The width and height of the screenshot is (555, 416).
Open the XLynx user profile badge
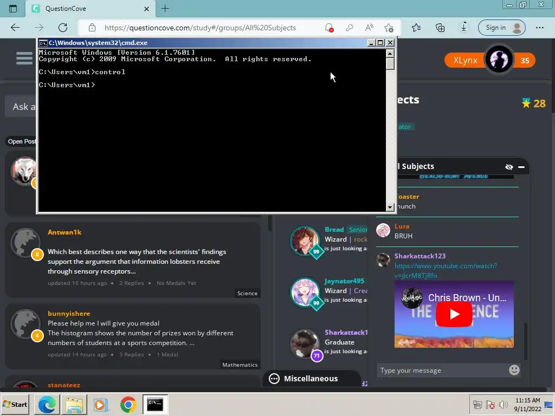[489, 61]
